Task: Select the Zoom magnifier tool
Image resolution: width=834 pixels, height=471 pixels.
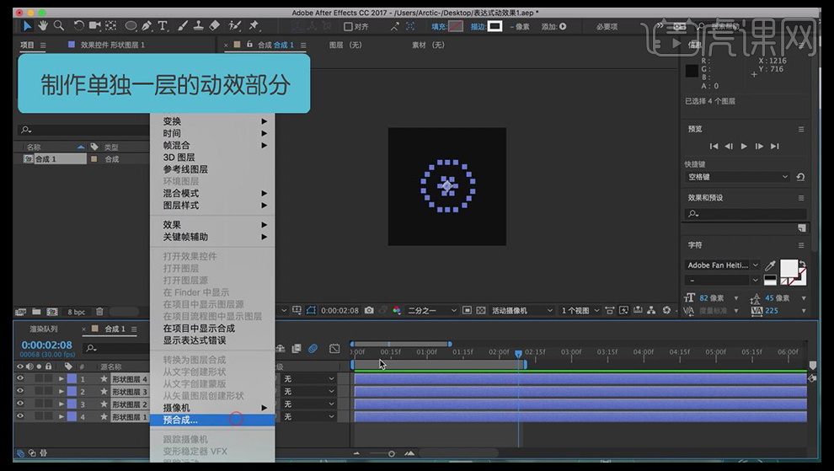Action: coord(59,26)
